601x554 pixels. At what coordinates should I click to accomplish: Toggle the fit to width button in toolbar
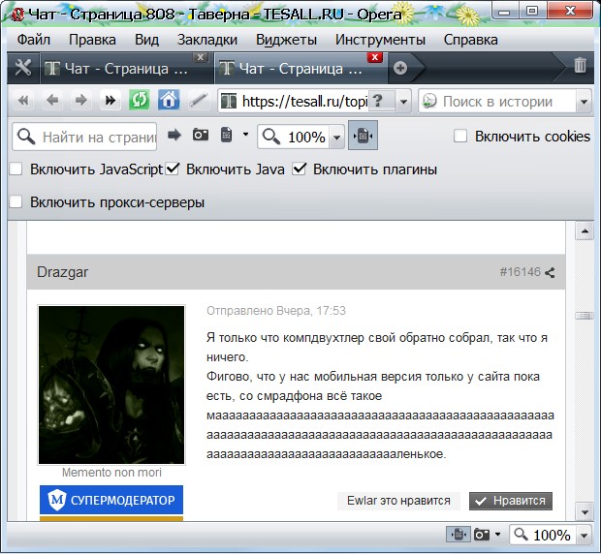[363, 136]
